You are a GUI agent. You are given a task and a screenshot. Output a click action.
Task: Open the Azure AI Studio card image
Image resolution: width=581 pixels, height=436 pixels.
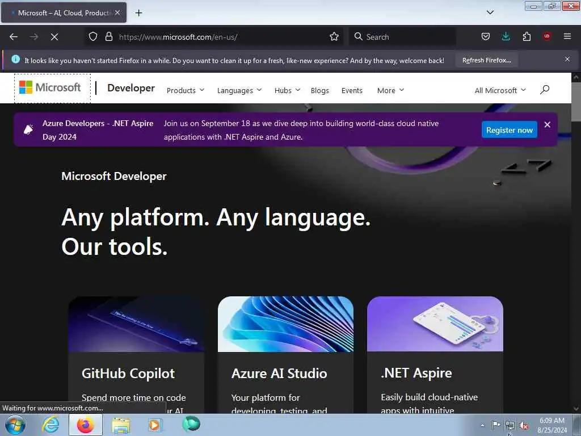[x=286, y=324]
